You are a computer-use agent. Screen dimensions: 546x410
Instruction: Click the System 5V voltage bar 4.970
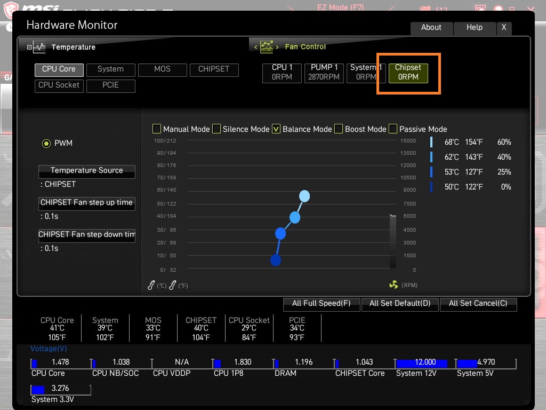[486, 363]
